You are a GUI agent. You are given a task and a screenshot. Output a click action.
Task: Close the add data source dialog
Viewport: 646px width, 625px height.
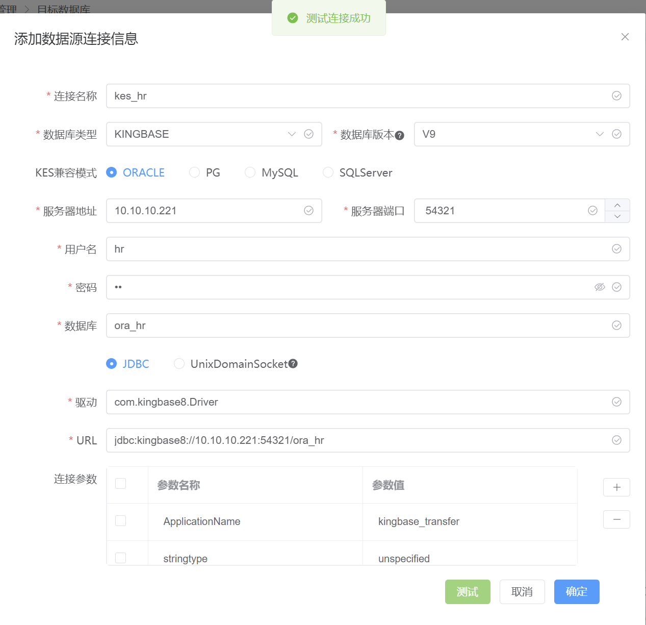pyautogui.click(x=625, y=37)
